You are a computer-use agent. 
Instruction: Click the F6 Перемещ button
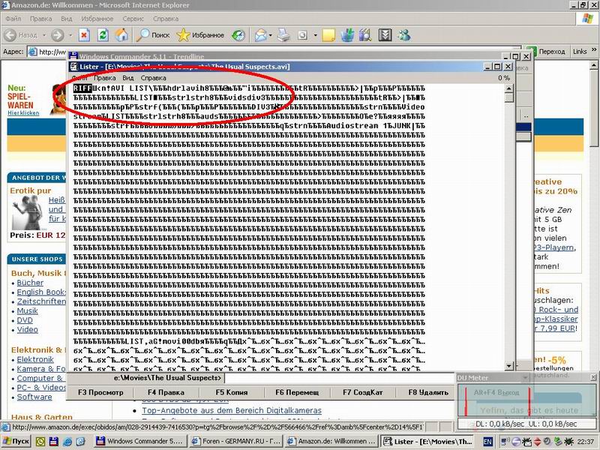pos(297,392)
